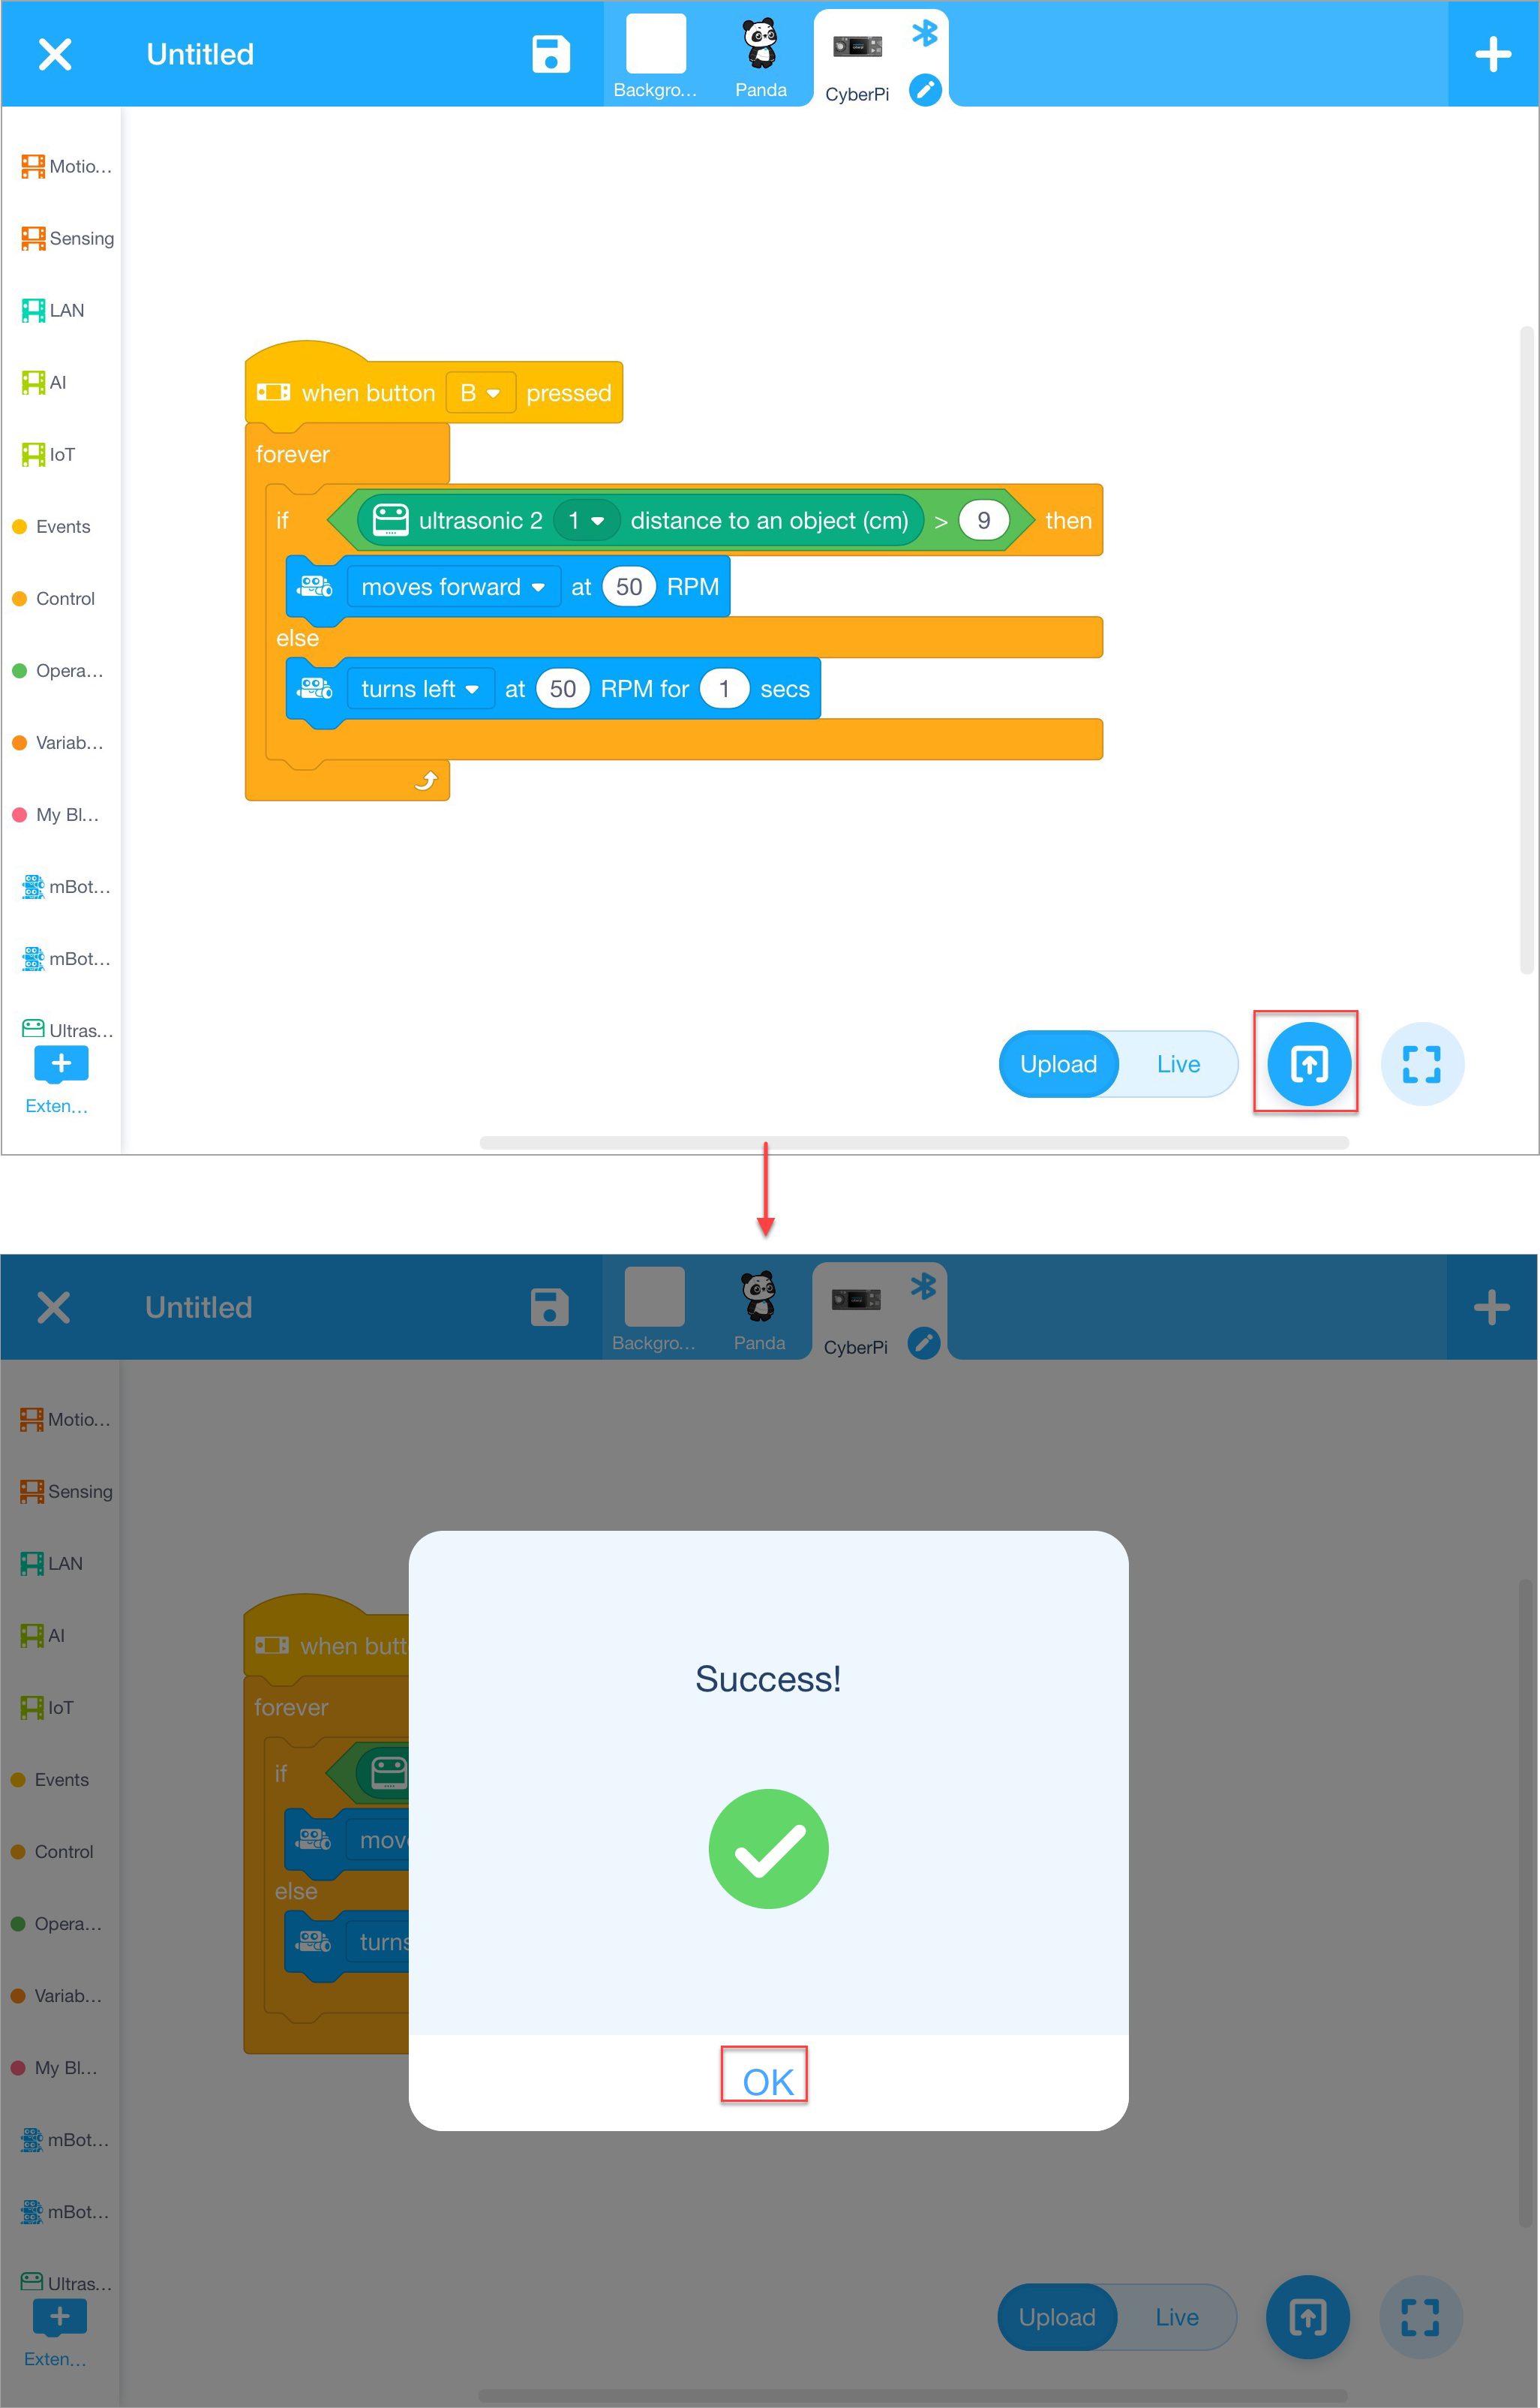The width and height of the screenshot is (1540, 2408).
Task: Toggle the Live mode execution option
Action: (x=1177, y=1063)
